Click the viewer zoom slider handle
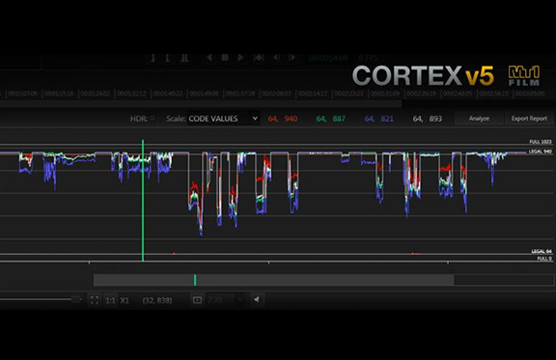 76,300
